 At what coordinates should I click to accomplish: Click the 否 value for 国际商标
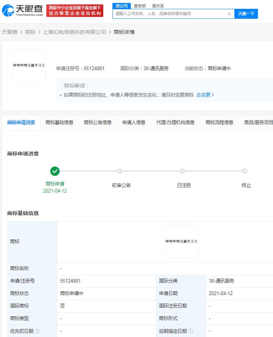point(62,306)
